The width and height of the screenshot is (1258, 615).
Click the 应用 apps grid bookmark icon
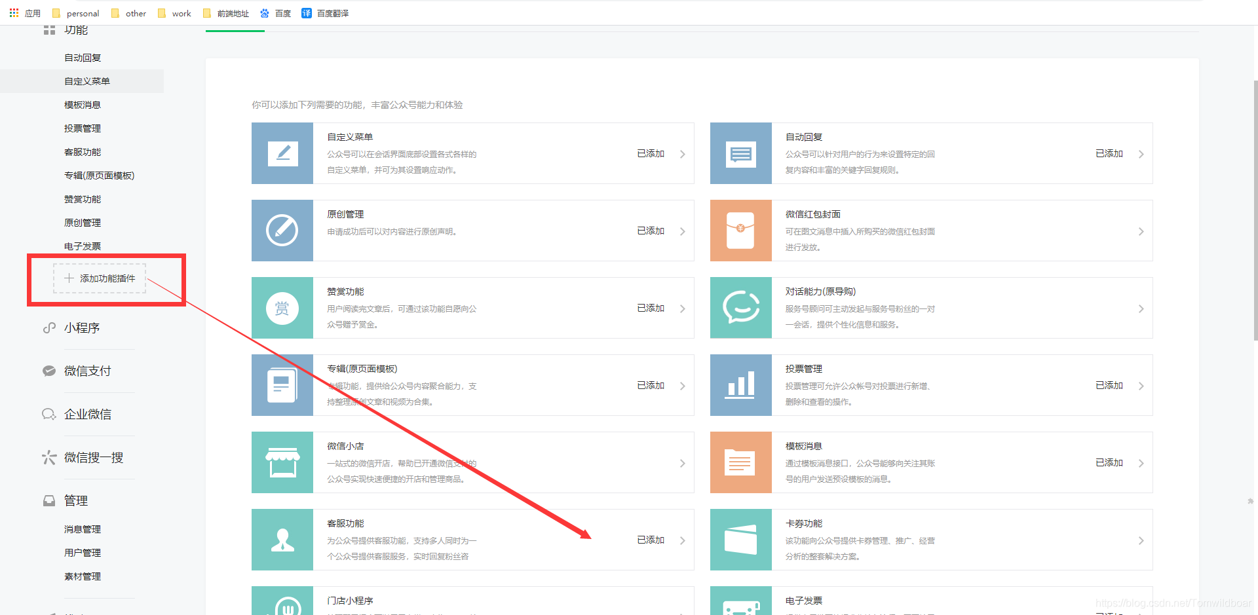click(x=14, y=13)
